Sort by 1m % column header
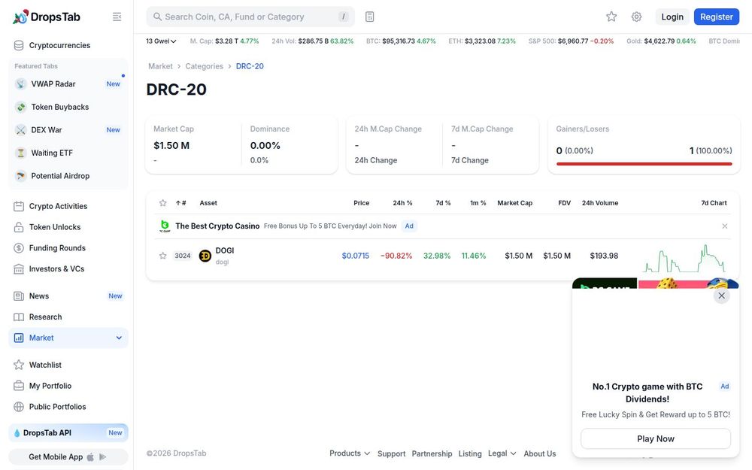The image size is (752, 470). coord(478,203)
